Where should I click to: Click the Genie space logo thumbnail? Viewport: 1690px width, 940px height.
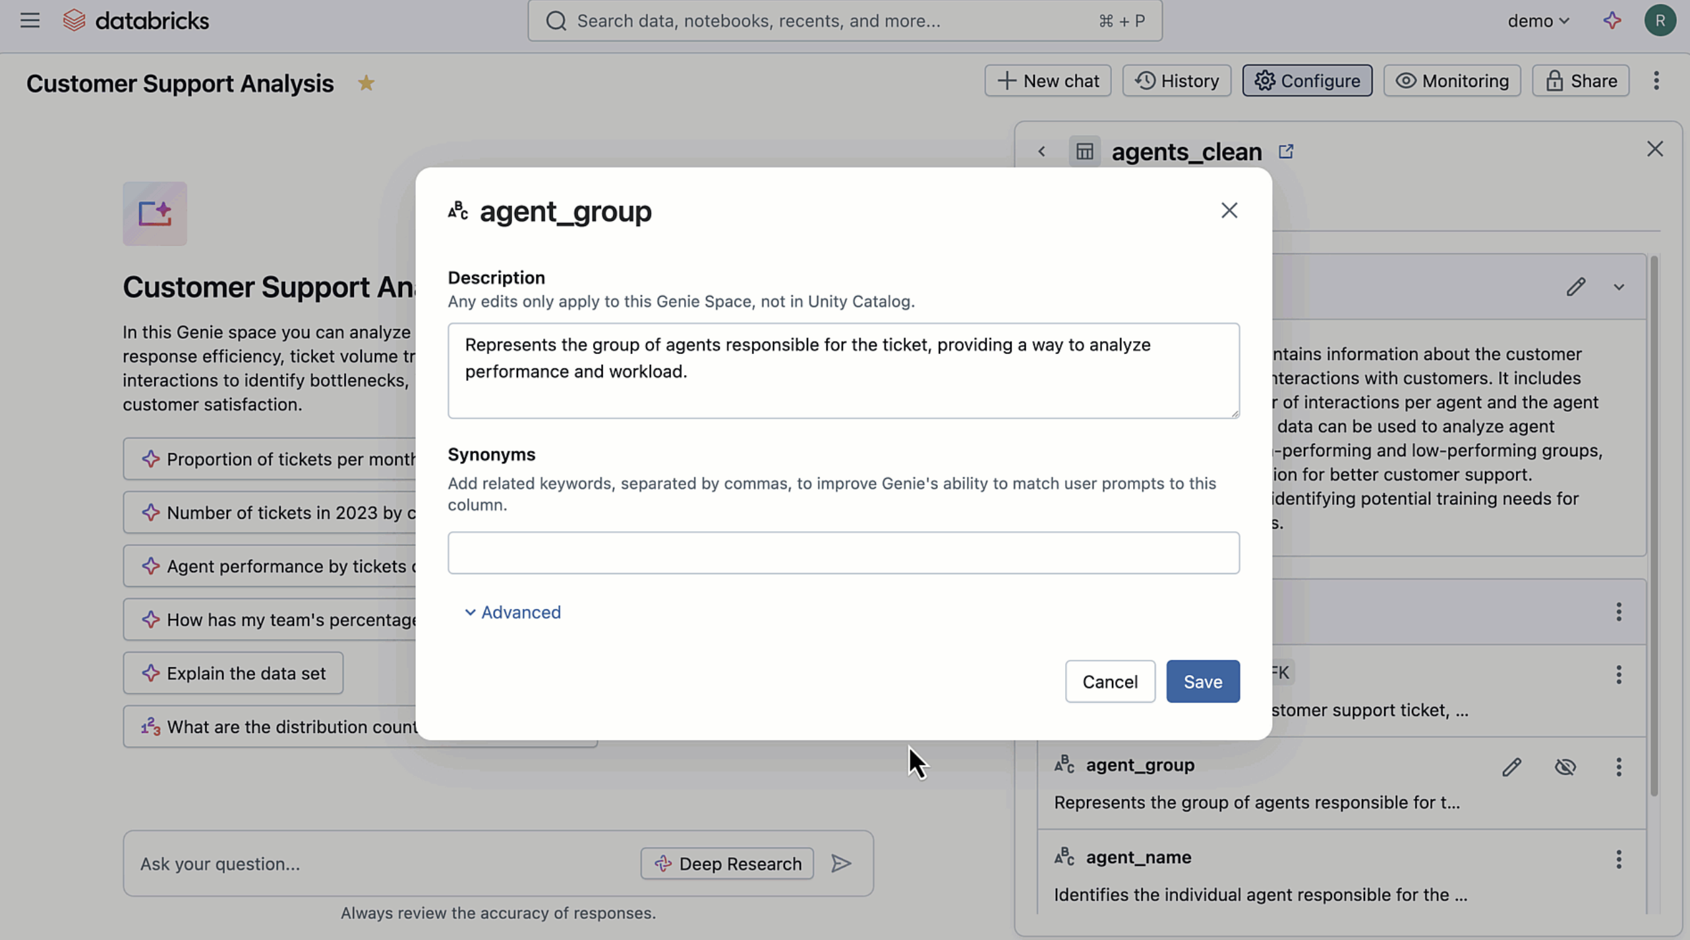point(155,214)
